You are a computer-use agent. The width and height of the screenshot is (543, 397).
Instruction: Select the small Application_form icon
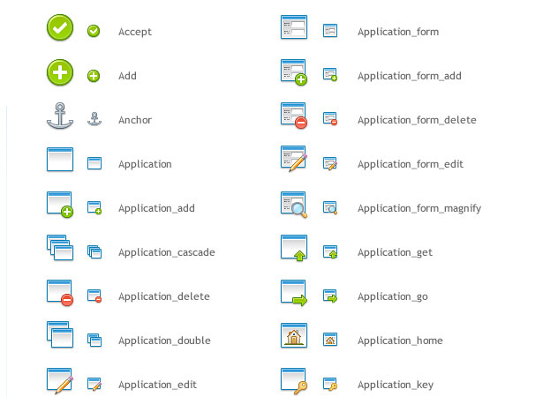[330, 31]
